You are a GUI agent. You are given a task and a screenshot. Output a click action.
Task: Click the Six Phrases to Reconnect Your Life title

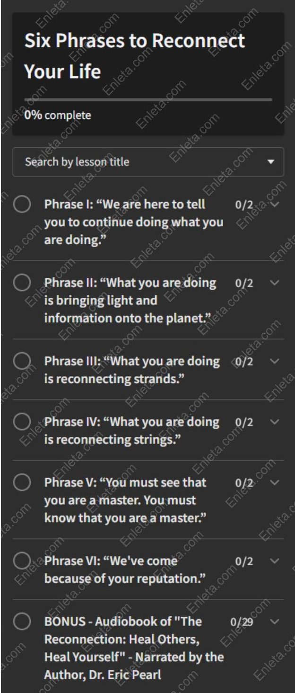(x=134, y=56)
